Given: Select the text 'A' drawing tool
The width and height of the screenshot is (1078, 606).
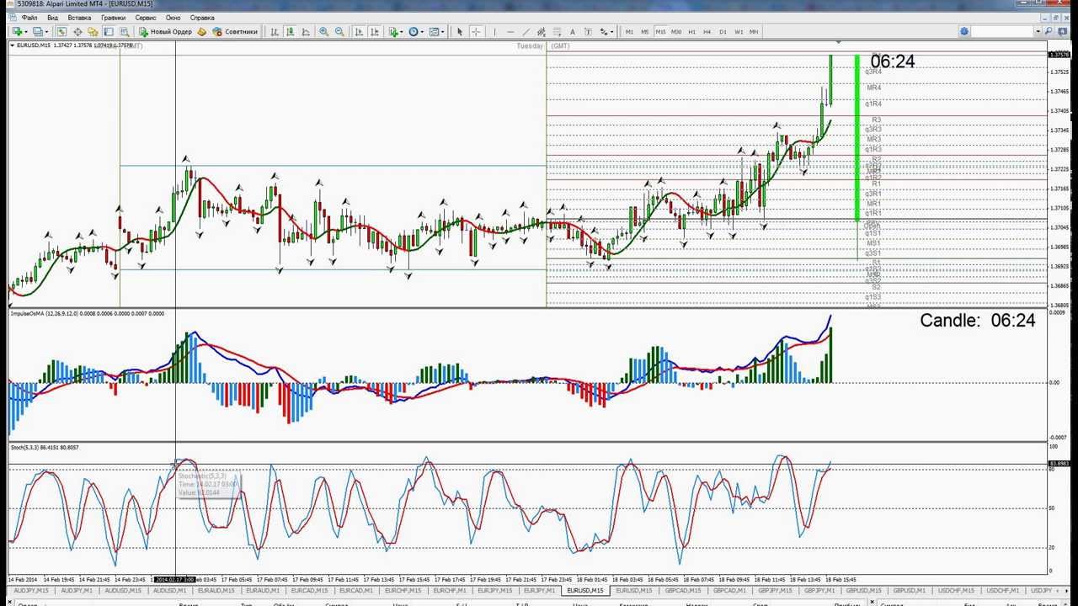Looking at the screenshot, I should coord(573,32).
